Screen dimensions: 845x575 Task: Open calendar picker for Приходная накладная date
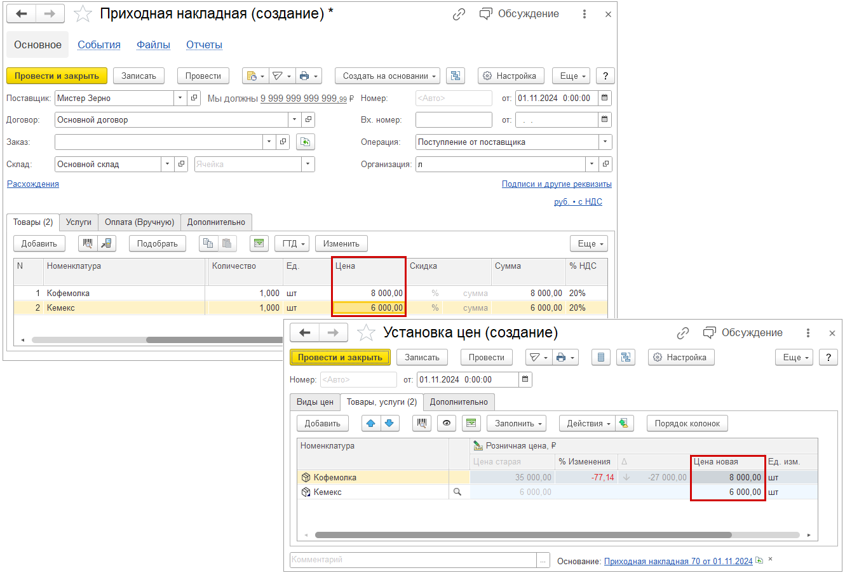(605, 98)
